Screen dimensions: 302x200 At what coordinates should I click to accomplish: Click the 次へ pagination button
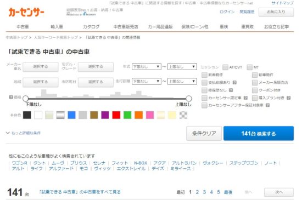coord(279,192)
